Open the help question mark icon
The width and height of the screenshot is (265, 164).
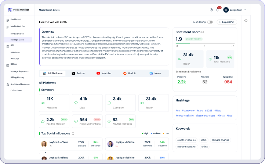(211, 10)
